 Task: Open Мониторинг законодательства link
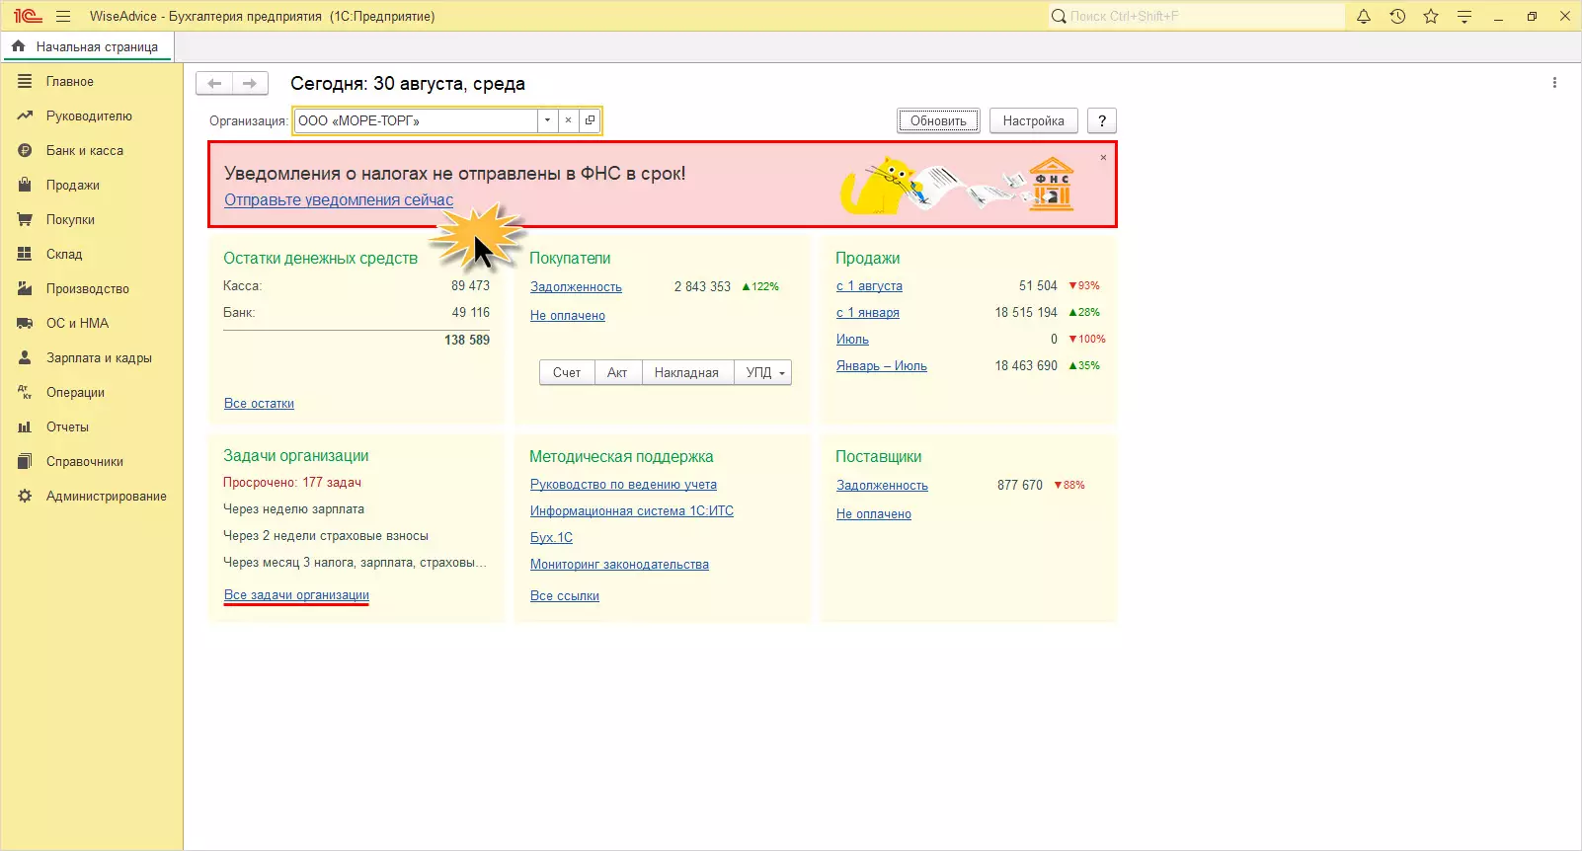tap(619, 565)
